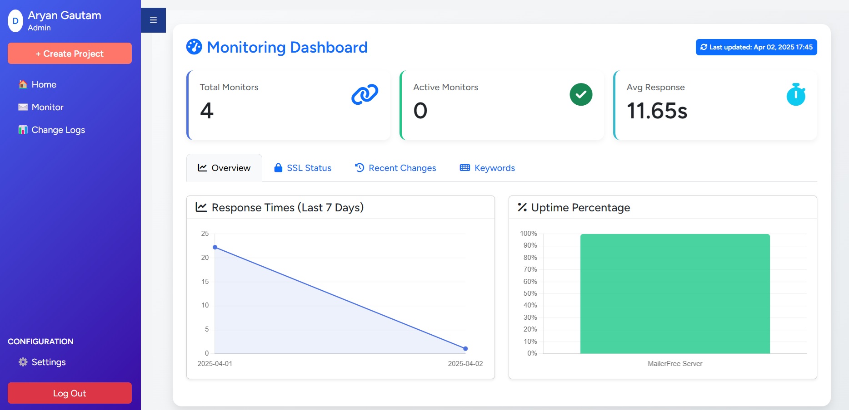Click the Avg Response value 11.65s

(657, 111)
